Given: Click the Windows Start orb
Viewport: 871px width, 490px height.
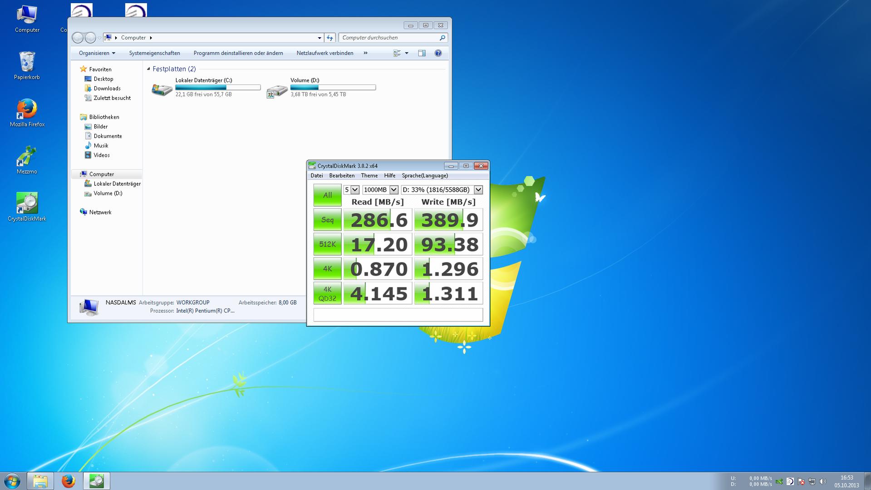Looking at the screenshot, I should (12, 481).
